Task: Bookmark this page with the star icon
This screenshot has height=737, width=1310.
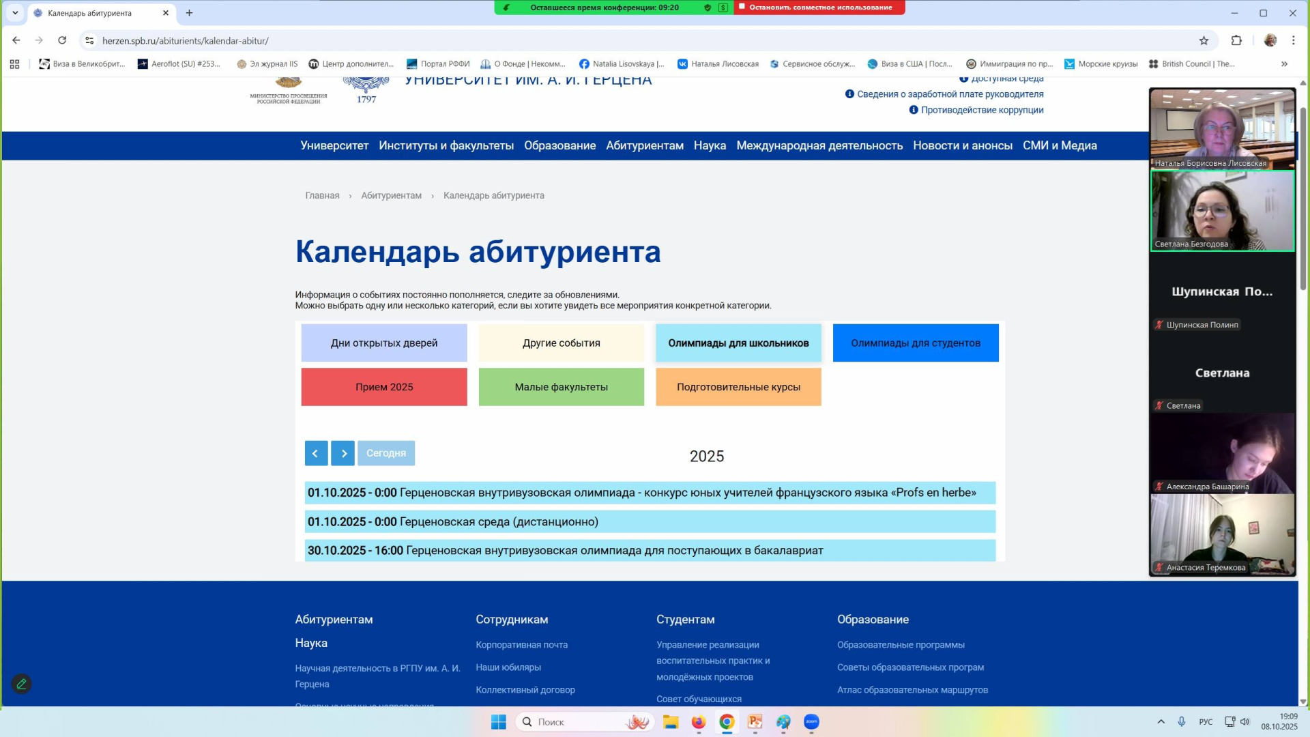Action: pos(1204,40)
